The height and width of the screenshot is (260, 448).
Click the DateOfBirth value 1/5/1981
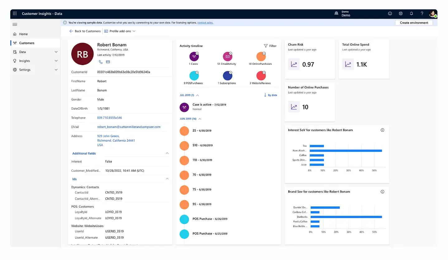tap(103, 109)
